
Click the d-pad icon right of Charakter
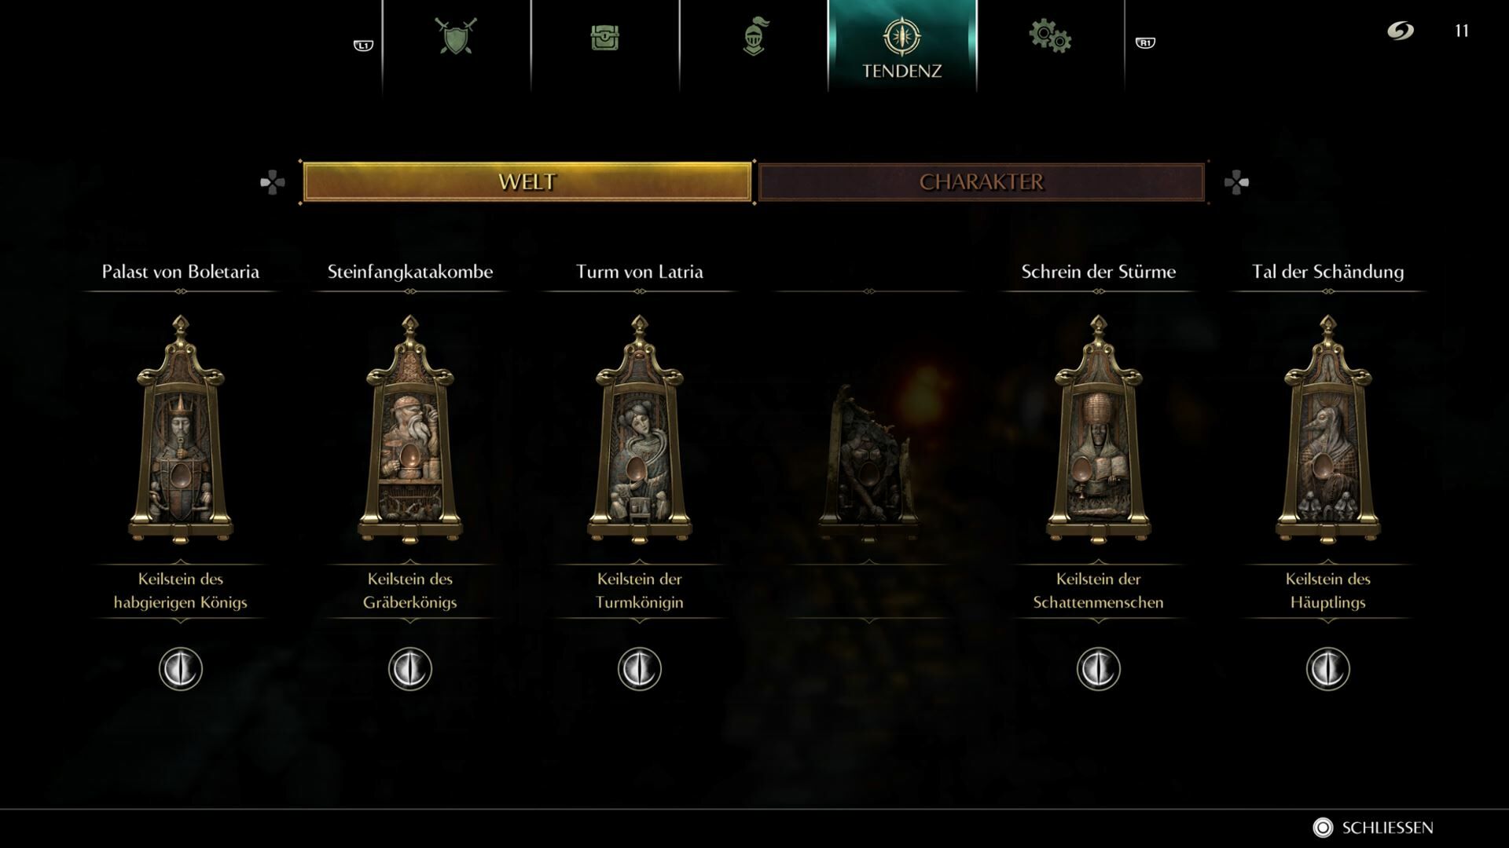1236,182
